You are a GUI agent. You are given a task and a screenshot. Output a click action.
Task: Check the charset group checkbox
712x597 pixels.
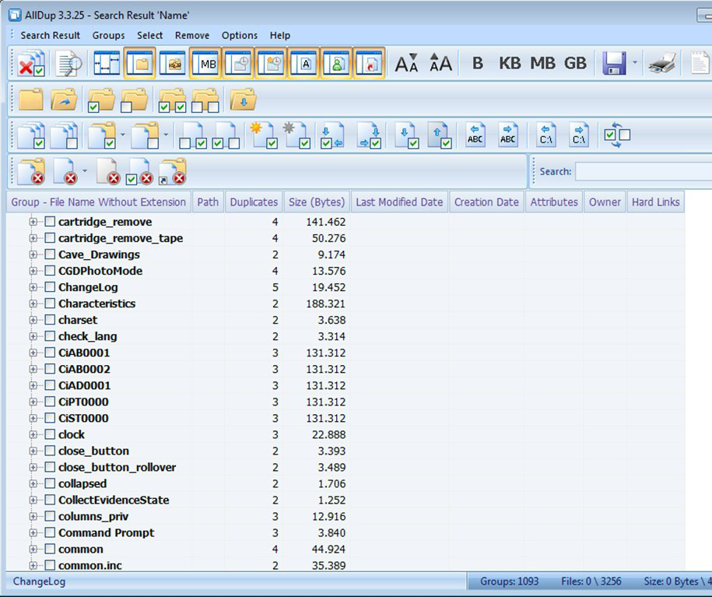click(x=50, y=320)
